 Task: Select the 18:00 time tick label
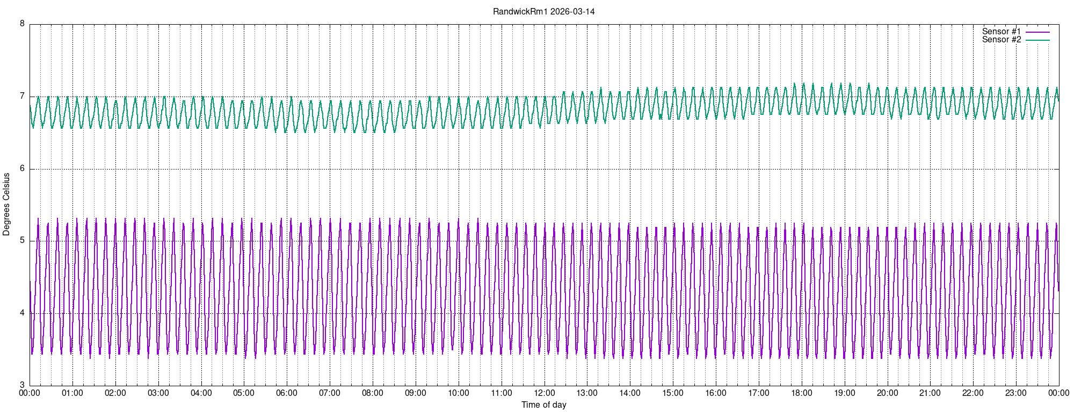pos(802,393)
